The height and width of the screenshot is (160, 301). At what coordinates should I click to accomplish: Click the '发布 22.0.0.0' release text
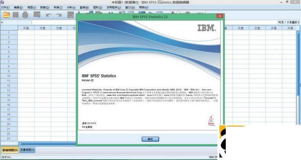point(89,123)
